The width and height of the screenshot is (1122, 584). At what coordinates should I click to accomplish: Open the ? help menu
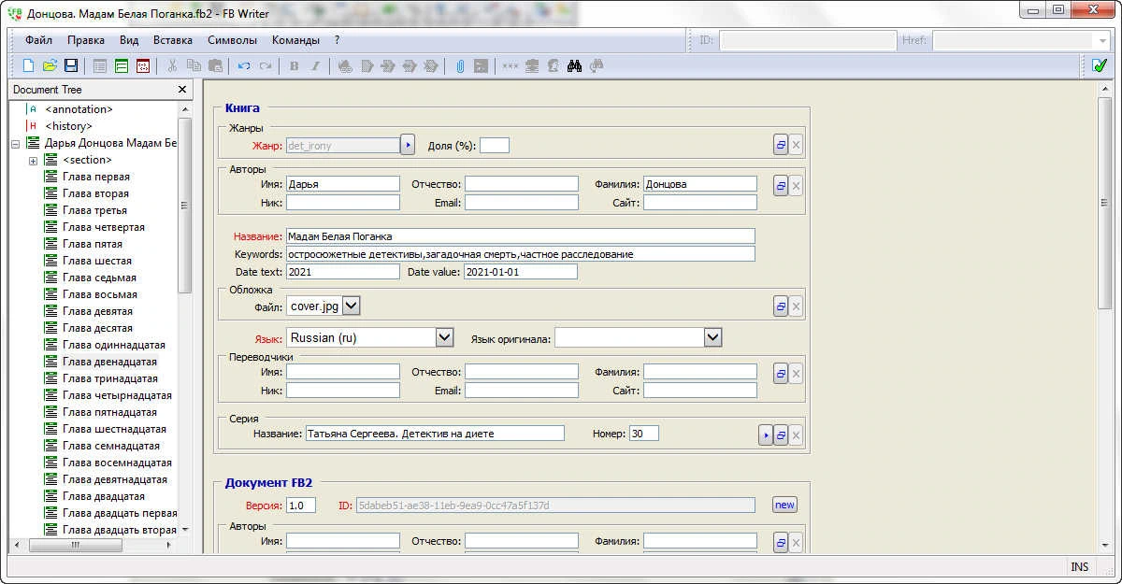tap(337, 40)
